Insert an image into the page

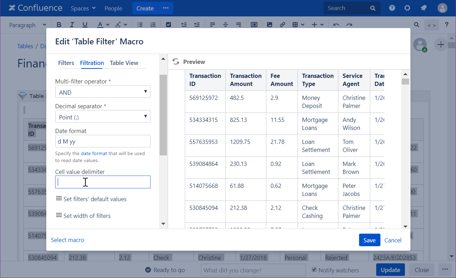tap(269, 24)
